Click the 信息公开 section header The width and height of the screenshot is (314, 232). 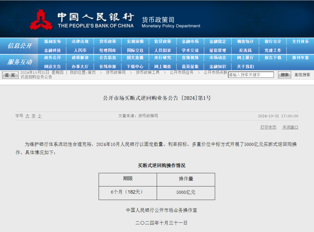pyautogui.click(x=19, y=46)
